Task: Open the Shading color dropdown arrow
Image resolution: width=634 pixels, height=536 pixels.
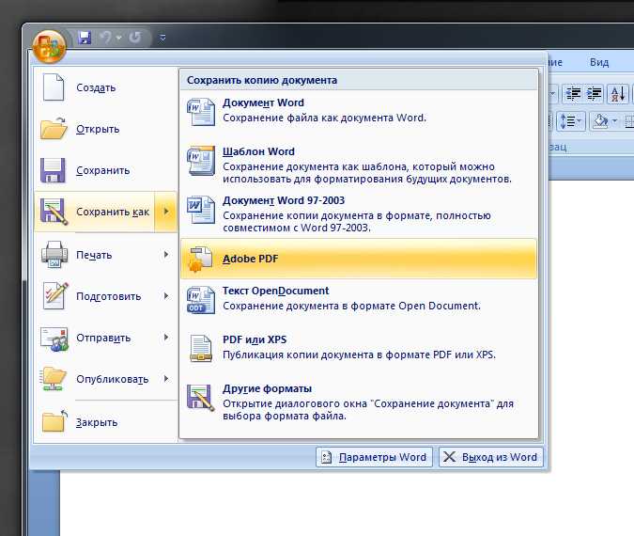Action: [x=614, y=121]
